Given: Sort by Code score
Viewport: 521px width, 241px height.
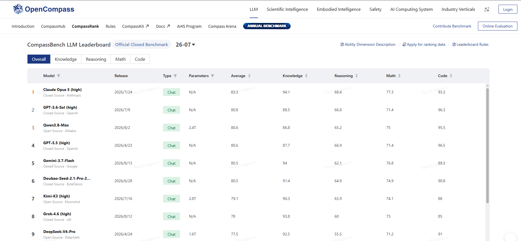Looking at the screenshot, I should pos(451,76).
